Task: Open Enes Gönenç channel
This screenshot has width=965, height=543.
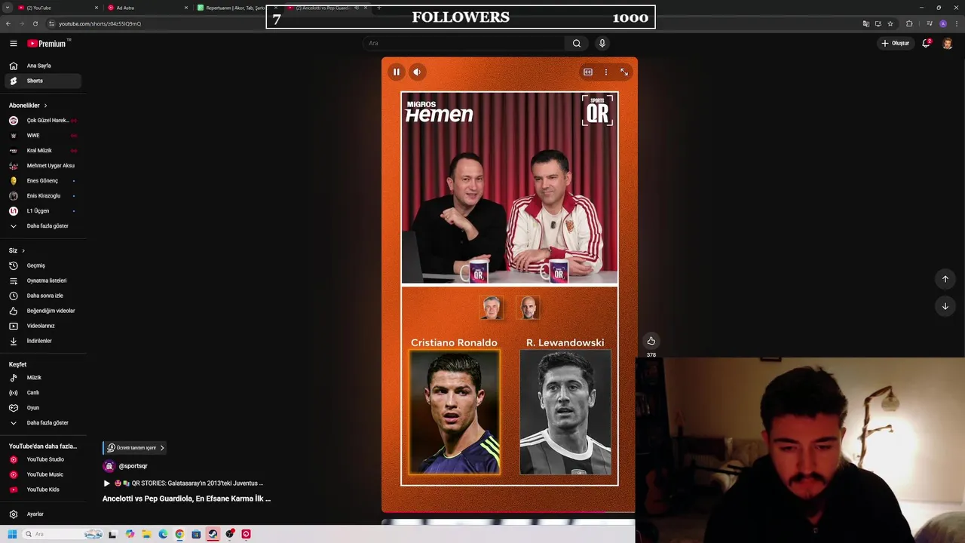Action: tap(43, 181)
